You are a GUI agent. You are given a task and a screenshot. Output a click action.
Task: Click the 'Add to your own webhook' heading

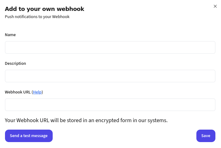coord(45,9)
